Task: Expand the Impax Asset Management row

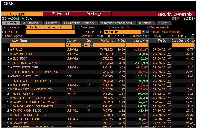Action: [11, 89]
